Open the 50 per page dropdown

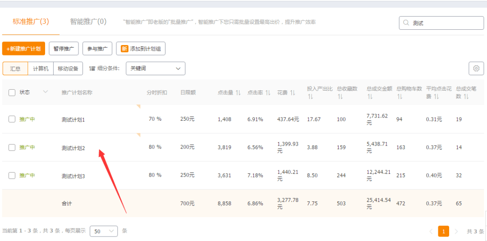tap(103, 231)
